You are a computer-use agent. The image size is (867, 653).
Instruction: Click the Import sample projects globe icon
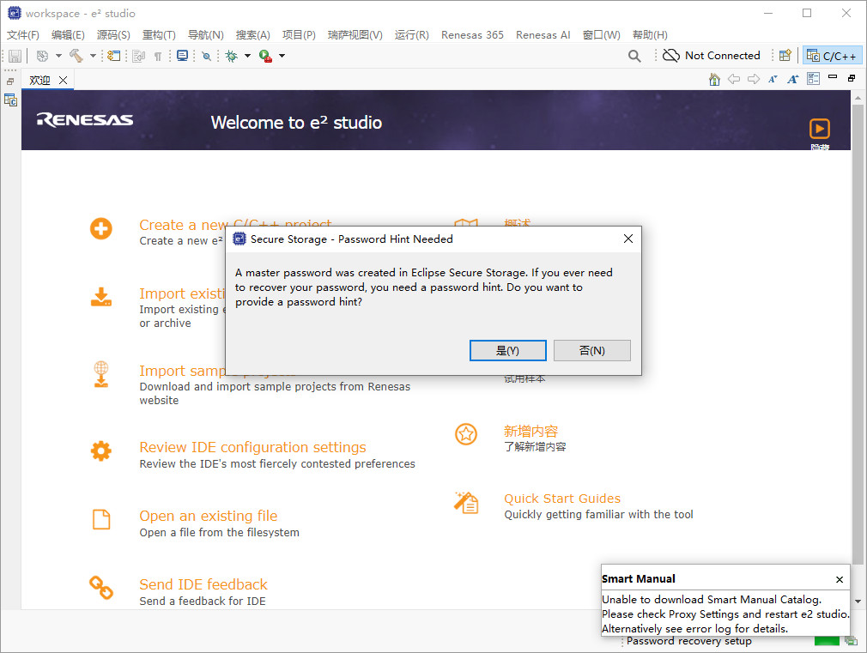coord(101,374)
